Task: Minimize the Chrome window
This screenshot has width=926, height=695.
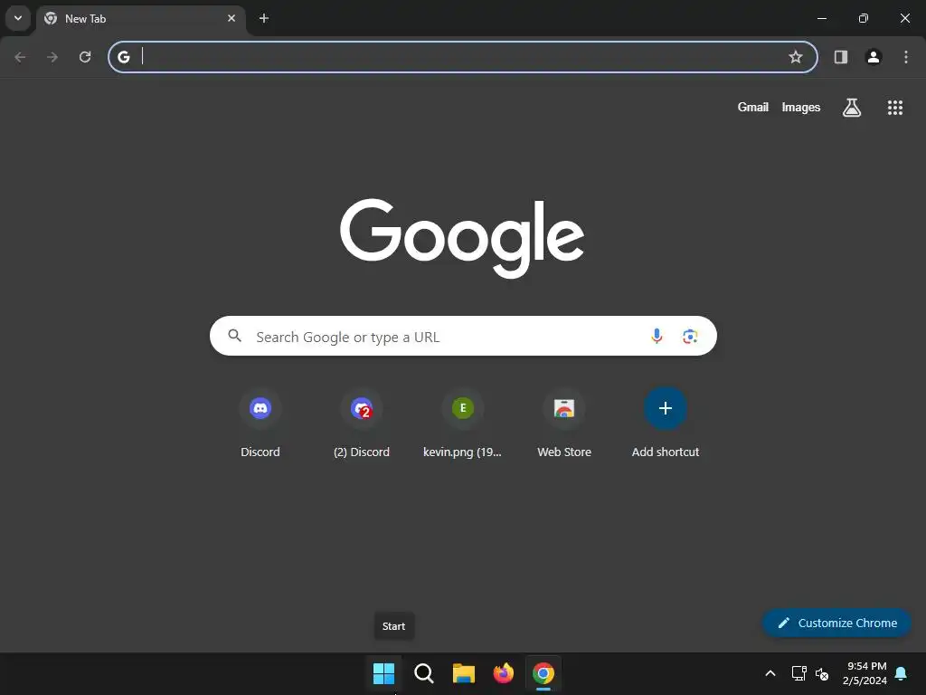Action: pyautogui.click(x=821, y=18)
